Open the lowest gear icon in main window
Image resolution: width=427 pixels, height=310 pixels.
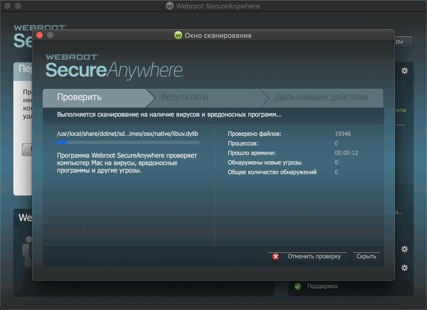[x=405, y=268]
